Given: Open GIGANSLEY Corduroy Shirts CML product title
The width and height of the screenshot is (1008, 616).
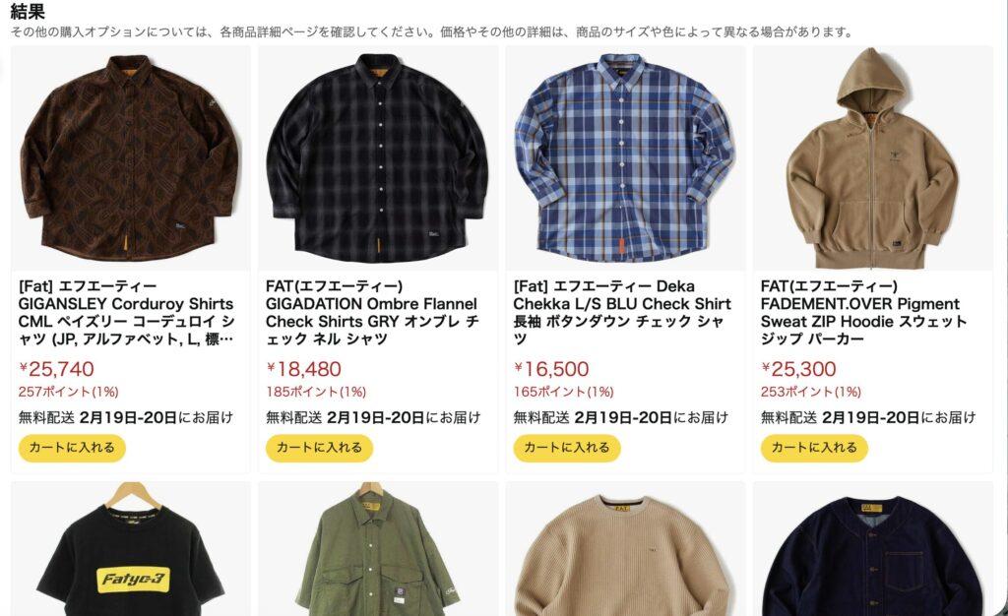Looking at the screenshot, I should pos(127,313).
